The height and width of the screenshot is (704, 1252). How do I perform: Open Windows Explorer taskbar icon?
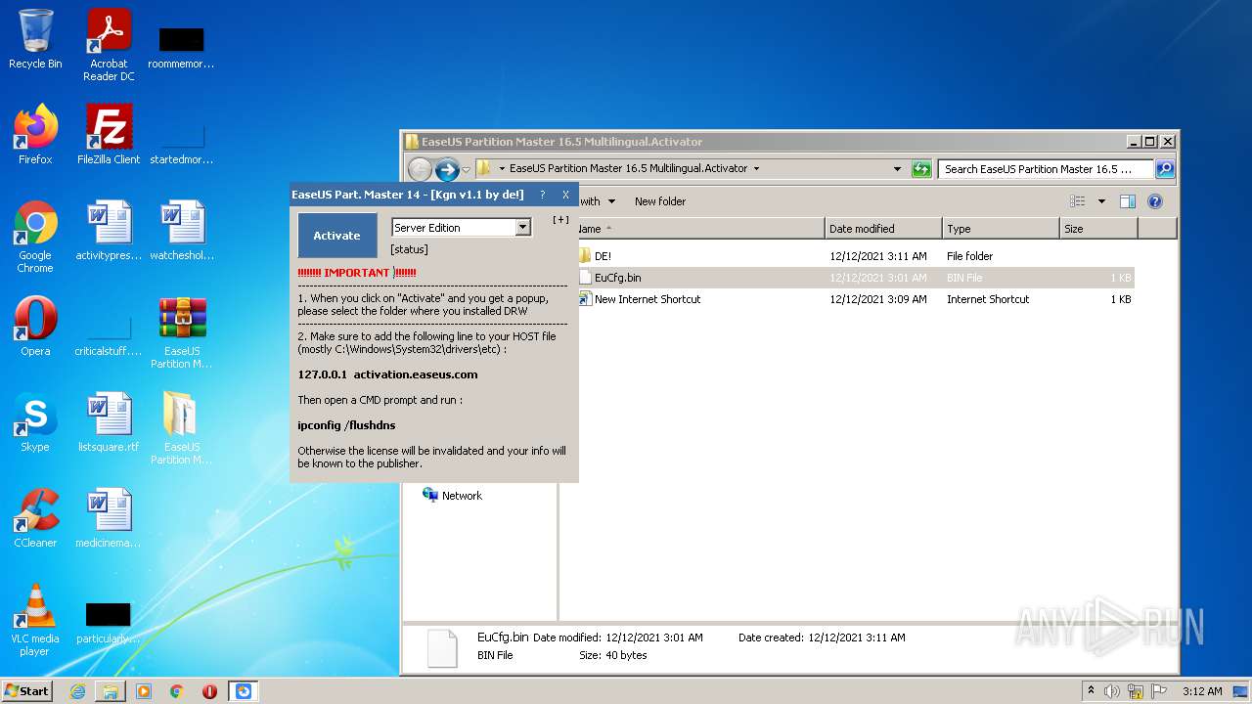click(111, 691)
